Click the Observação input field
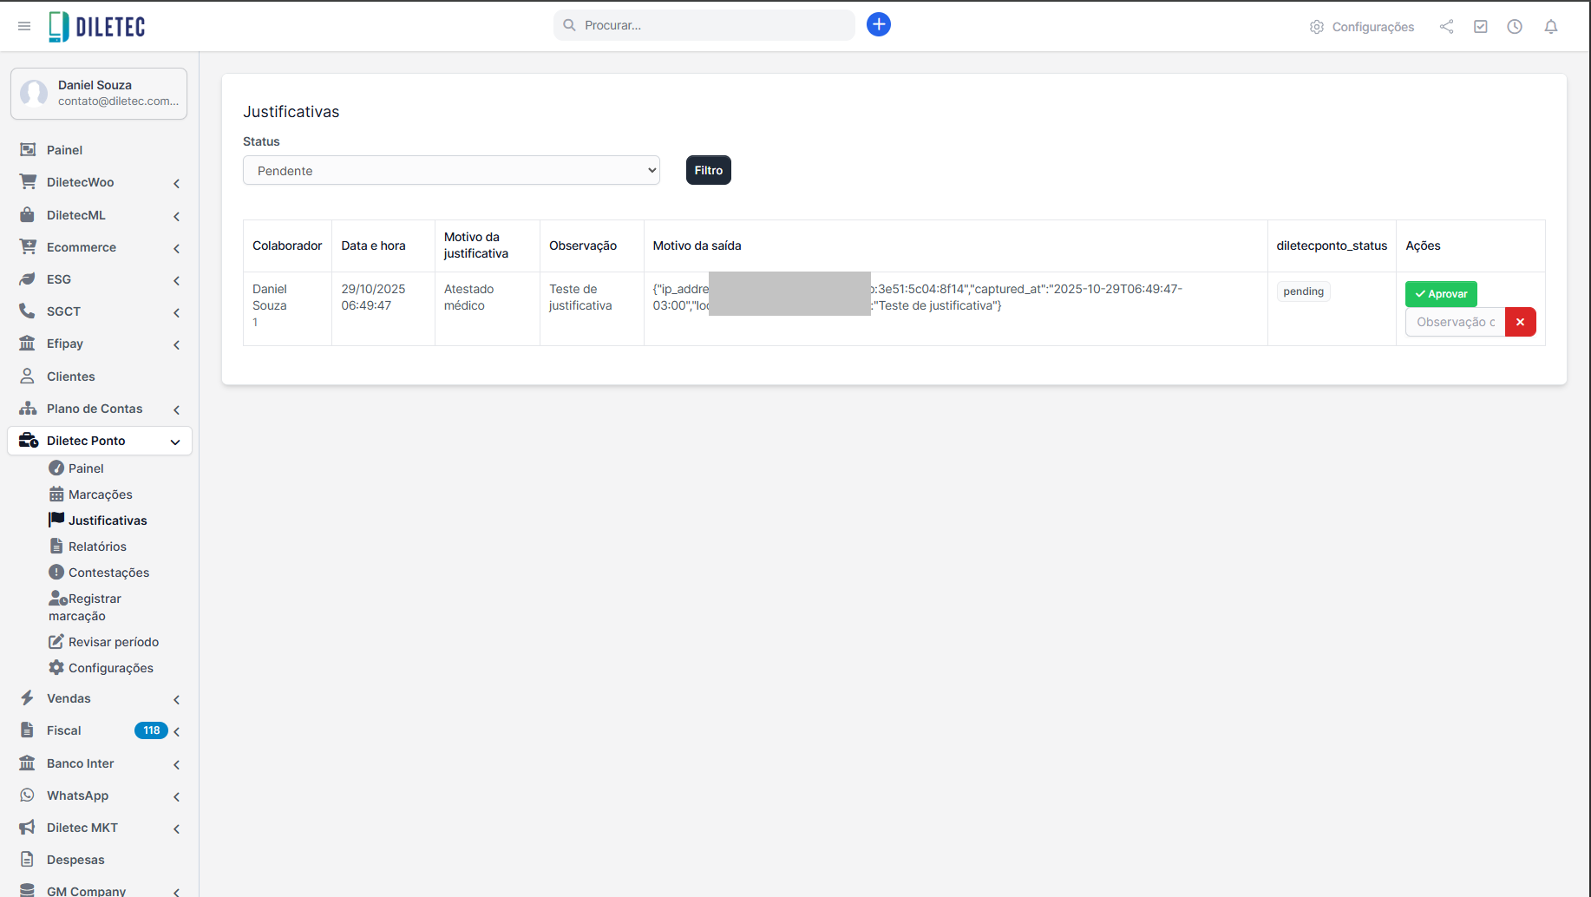The width and height of the screenshot is (1591, 897). pyautogui.click(x=1455, y=322)
